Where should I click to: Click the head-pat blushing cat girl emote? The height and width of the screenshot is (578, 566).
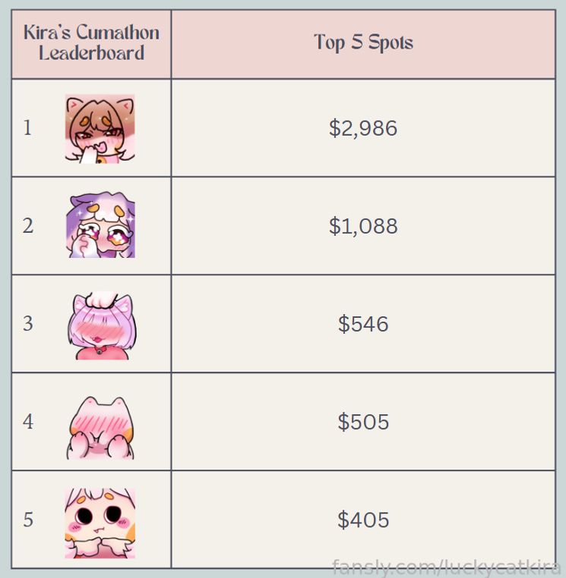pos(102,325)
